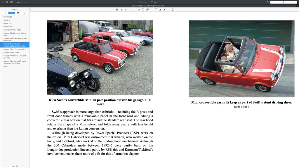Toggle the sidebar visibility
299x168 pixels.
(3, 2)
